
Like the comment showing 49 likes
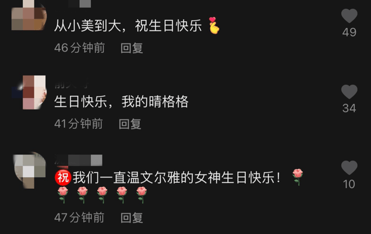point(349,16)
